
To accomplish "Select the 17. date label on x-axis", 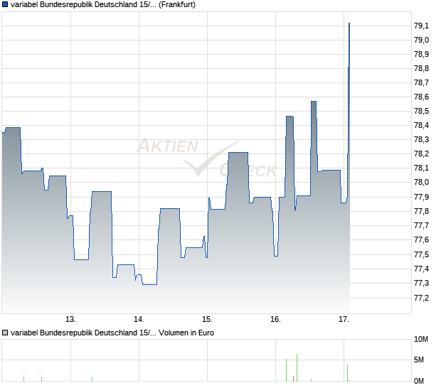I will pos(344,319).
